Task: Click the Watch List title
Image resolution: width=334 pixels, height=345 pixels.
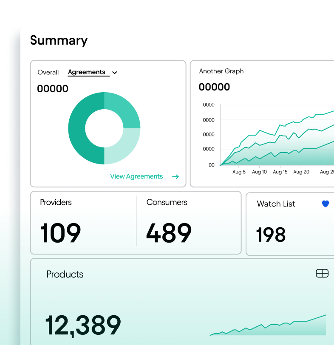Action: click(276, 204)
